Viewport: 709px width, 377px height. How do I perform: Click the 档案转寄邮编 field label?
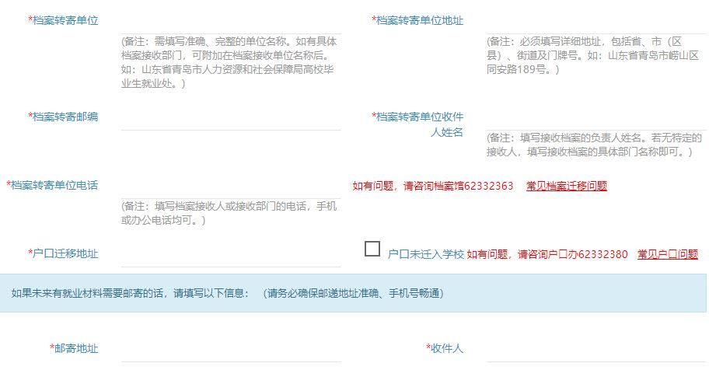click(x=65, y=117)
